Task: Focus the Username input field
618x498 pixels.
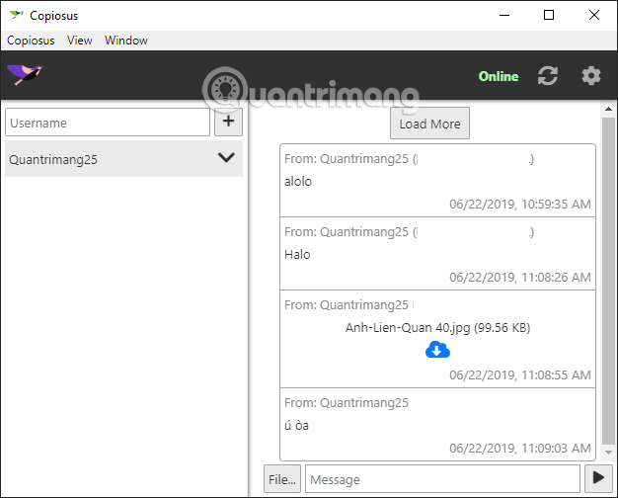Action: tap(108, 123)
